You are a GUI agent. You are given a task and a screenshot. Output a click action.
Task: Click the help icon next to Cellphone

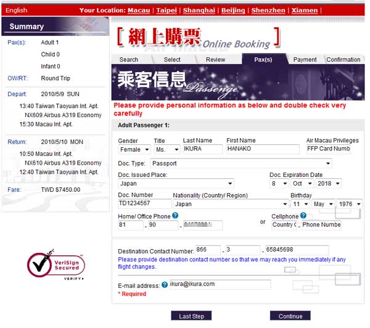(x=303, y=216)
